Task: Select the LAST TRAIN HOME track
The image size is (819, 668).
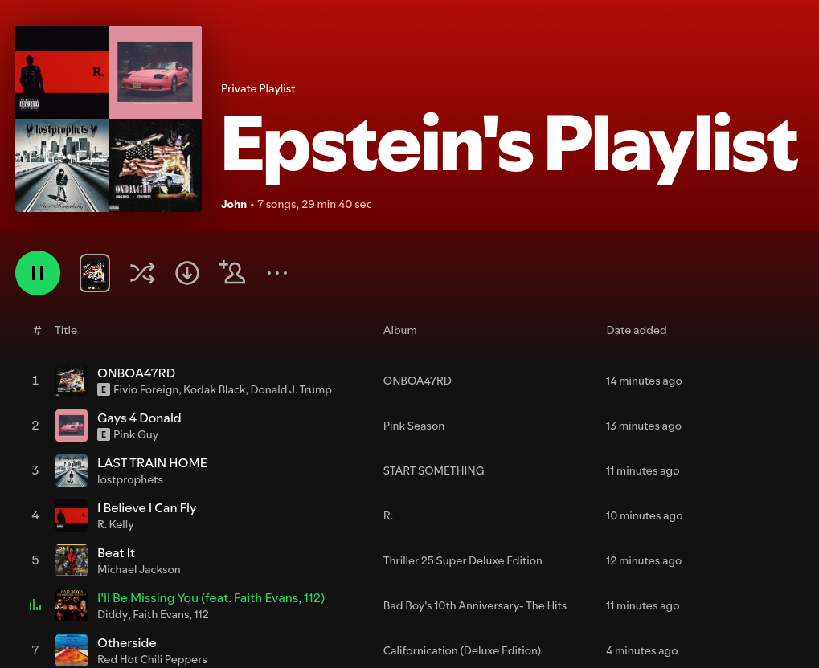Action: tap(152, 463)
